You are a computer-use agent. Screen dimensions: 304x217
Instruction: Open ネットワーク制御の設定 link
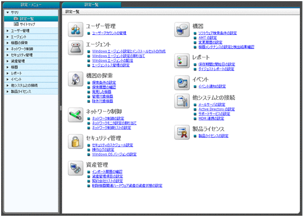pyautogui.click(x=108, y=118)
